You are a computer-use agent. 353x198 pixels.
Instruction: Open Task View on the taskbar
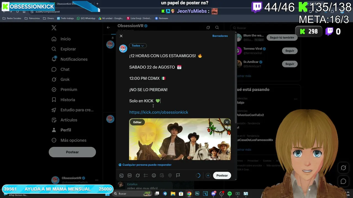157,194
